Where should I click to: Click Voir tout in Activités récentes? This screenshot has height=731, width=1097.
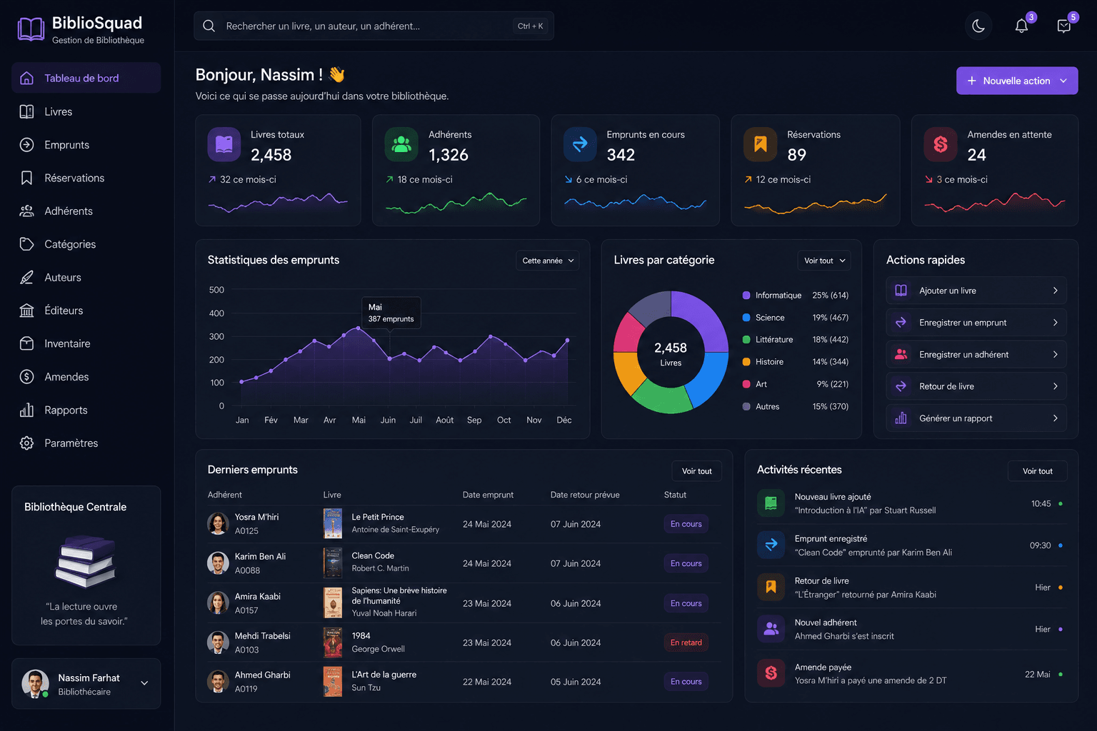pyautogui.click(x=1037, y=471)
